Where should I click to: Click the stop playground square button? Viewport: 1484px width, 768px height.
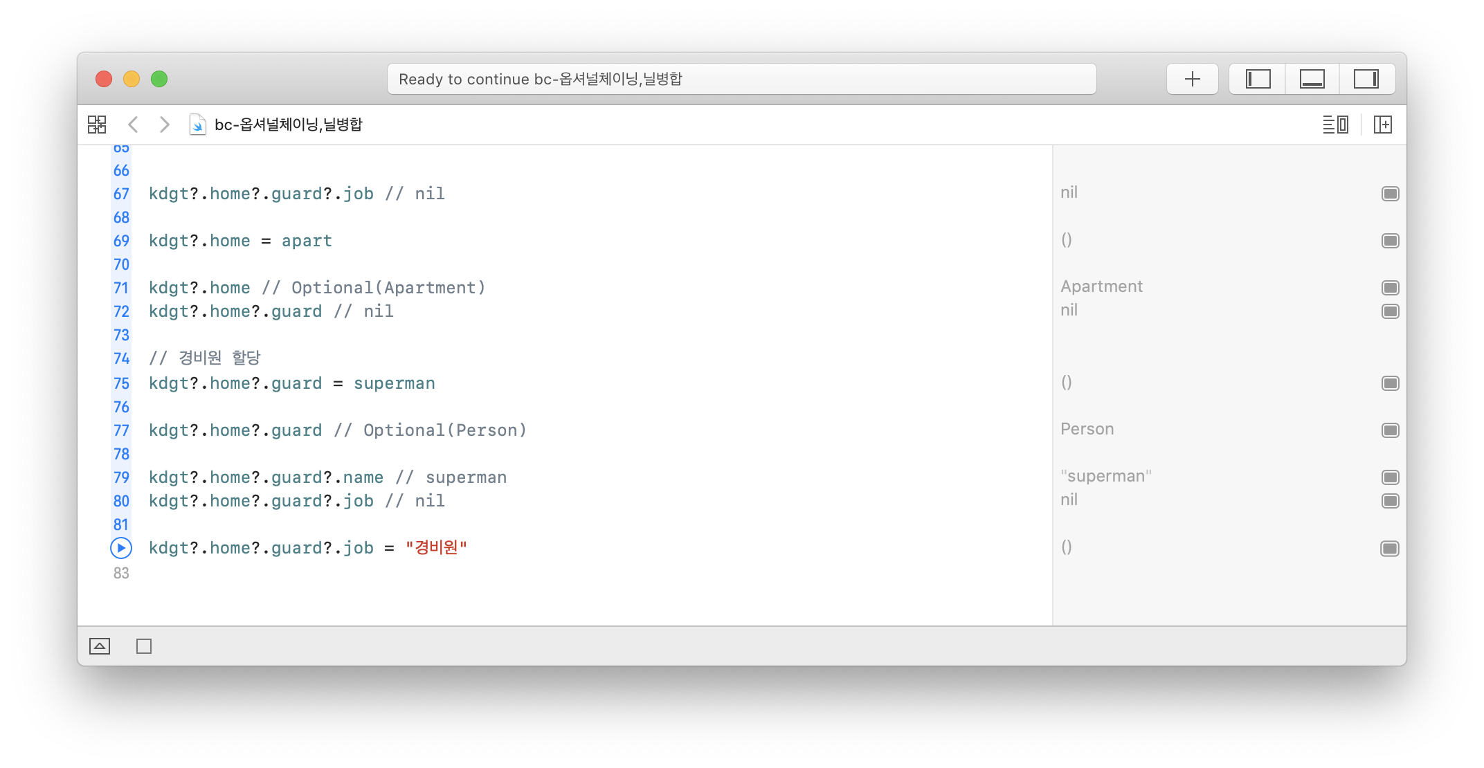(144, 646)
